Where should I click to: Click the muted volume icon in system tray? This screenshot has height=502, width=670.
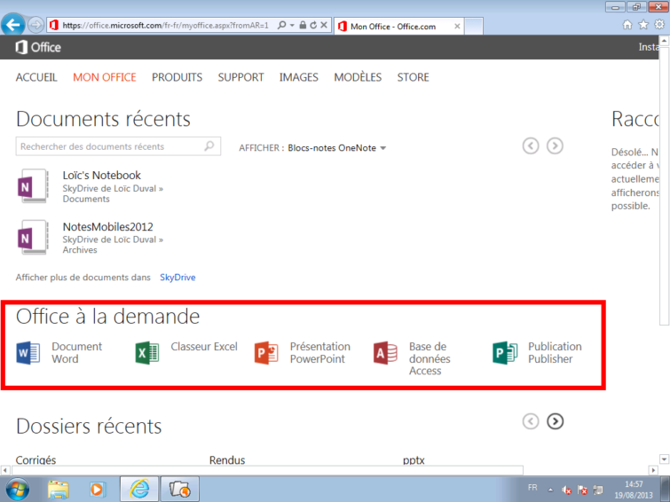566,490
